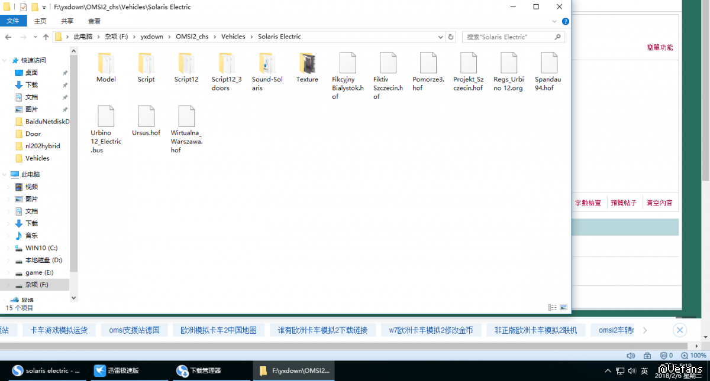Select Pomorze3.hof file

(x=428, y=71)
